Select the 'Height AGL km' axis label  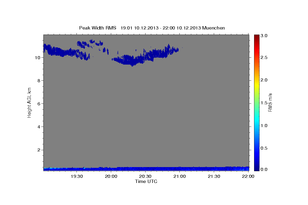point(30,102)
